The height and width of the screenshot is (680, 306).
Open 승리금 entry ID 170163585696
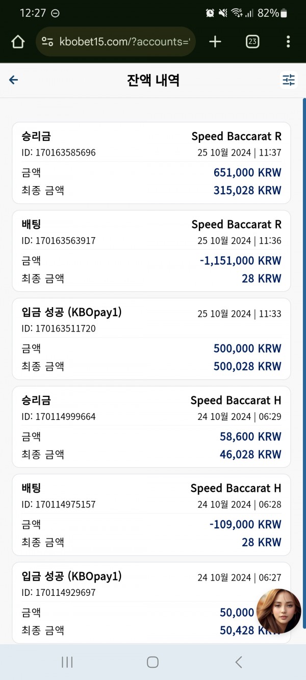point(151,163)
